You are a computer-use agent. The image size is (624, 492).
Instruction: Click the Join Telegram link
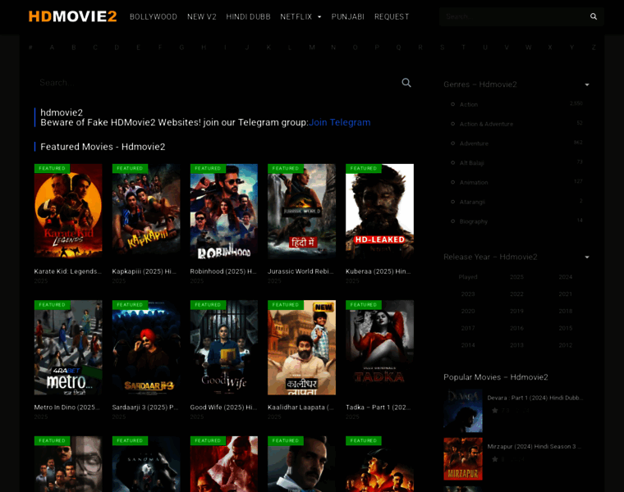pyautogui.click(x=339, y=122)
